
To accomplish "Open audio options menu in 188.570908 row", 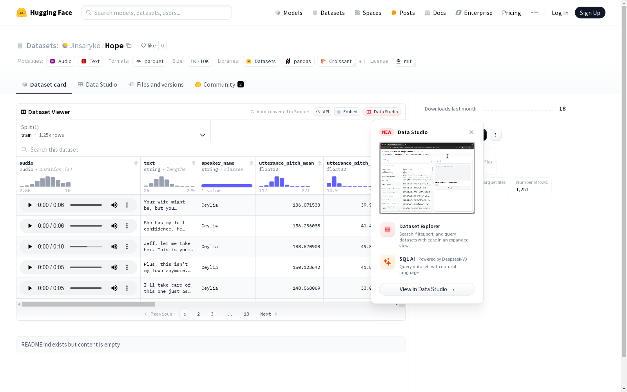I will click(127, 247).
